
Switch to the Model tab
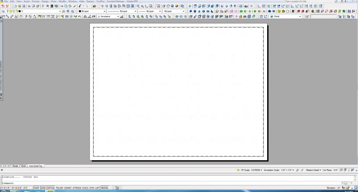click(15, 166)
